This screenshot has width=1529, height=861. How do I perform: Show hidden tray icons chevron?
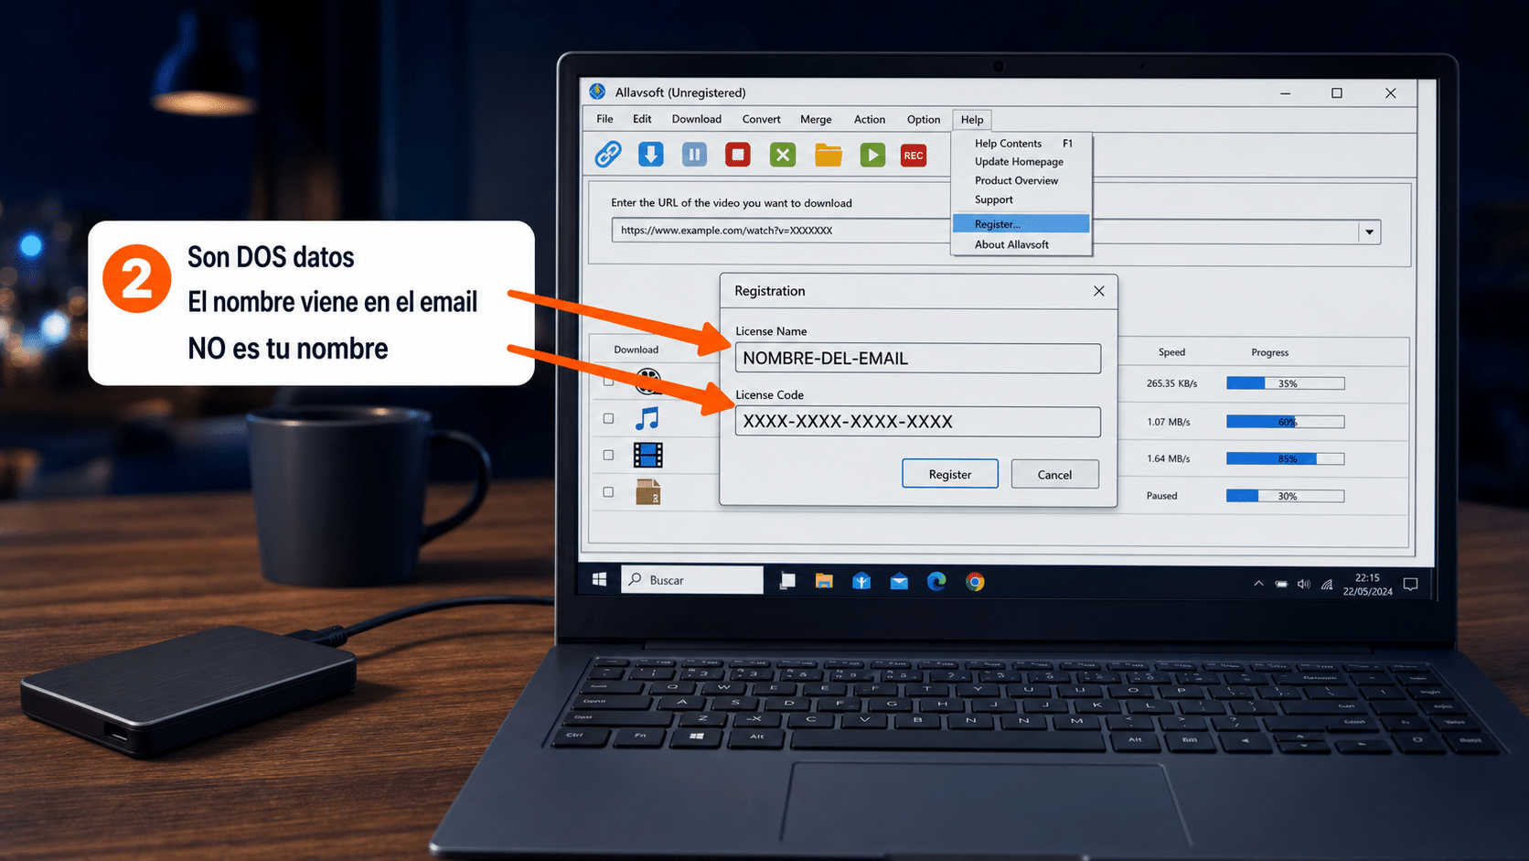[1258, 584]
